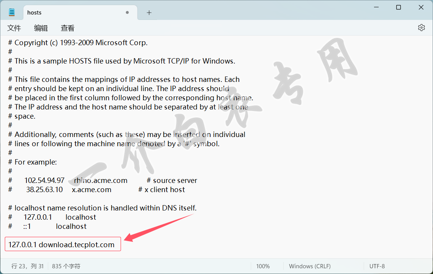Add a new tab with the plus button
The height and width of the screenshot is (274, 433).
point(149,13)
